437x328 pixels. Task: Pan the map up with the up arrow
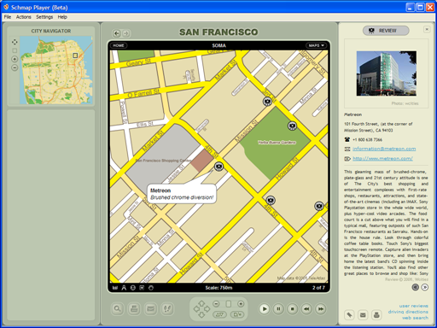tap(201, 303)
